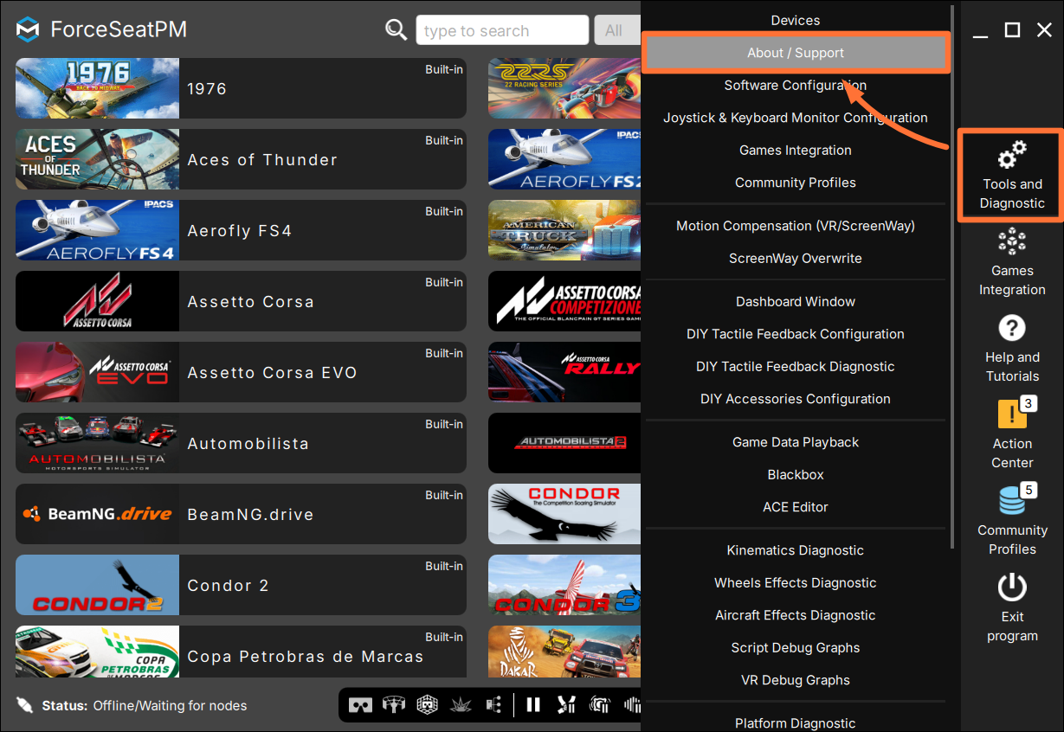Open Community Profiles database icon
Screen dimensions: 1064x732
click(x=1011, y=500)
